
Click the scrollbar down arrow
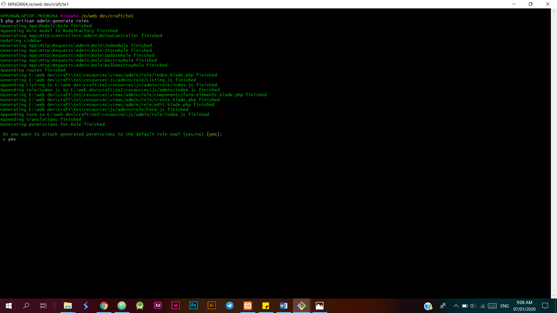tap(554, 296)
